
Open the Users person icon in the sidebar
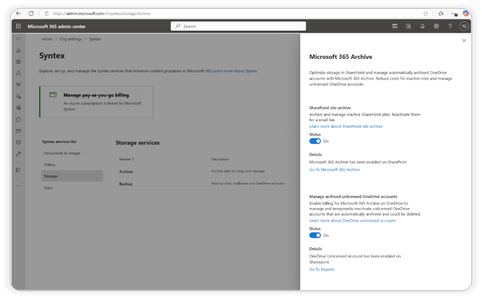[18, 73]
